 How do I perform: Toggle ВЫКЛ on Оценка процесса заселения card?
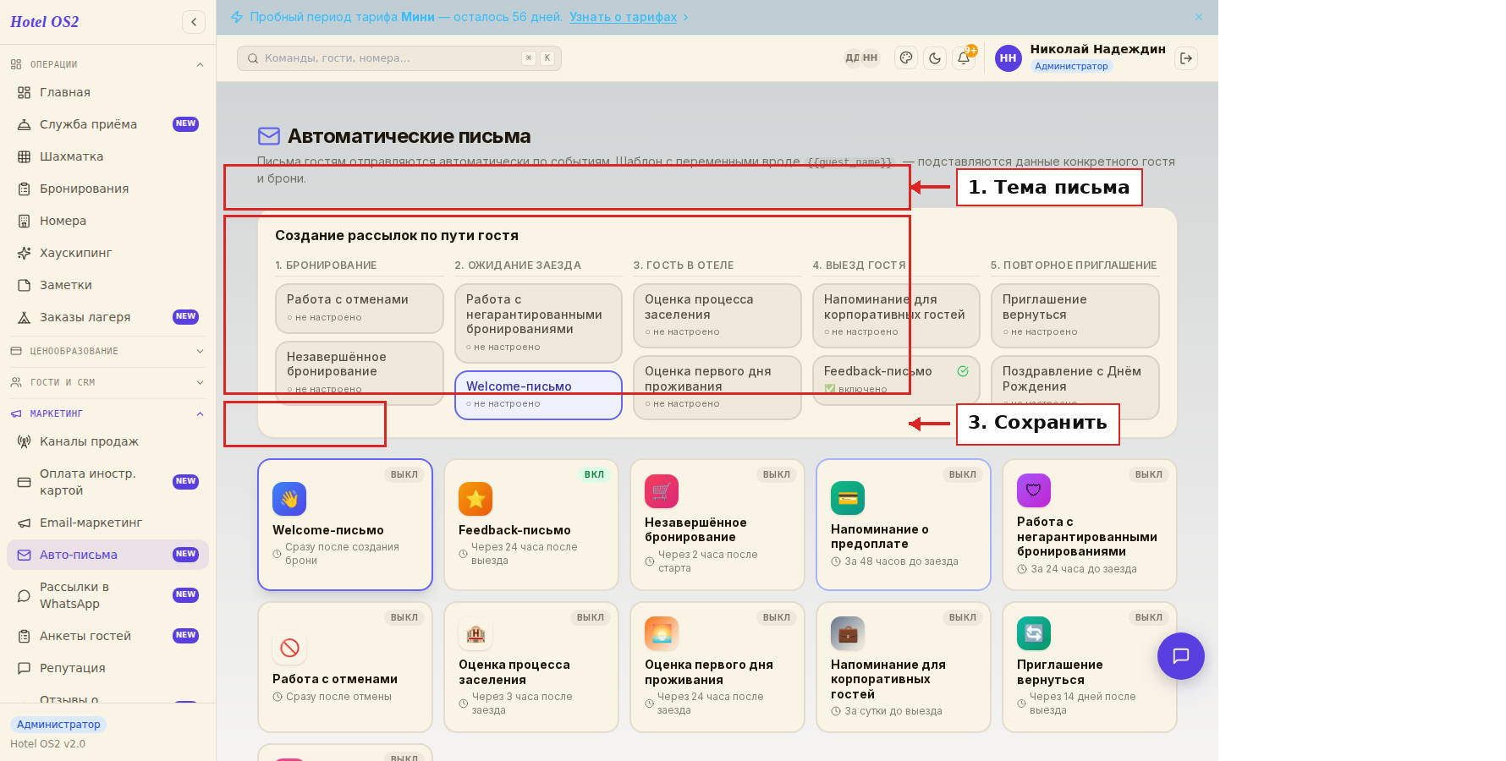point(591,617)
